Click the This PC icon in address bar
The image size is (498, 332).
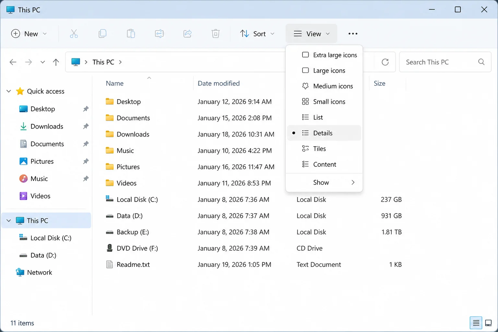(x=76, y=62)
